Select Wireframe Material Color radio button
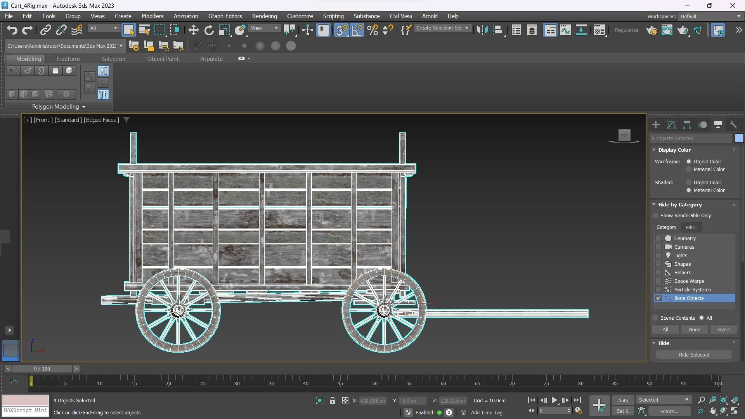This screenshot has width=745, height=419. point(689,170)
